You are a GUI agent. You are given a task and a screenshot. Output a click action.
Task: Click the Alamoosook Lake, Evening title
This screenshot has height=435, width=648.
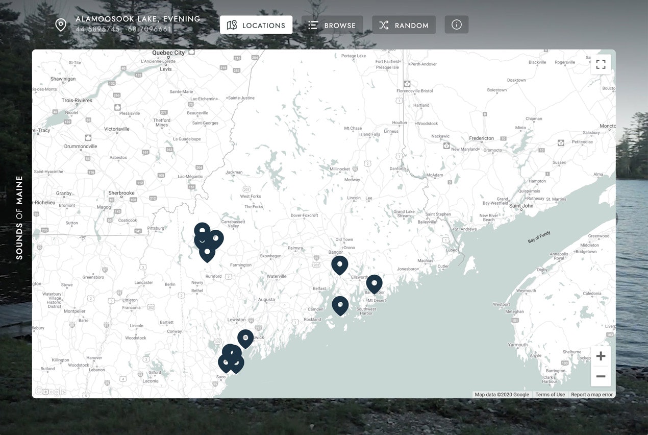click(138, 19)
